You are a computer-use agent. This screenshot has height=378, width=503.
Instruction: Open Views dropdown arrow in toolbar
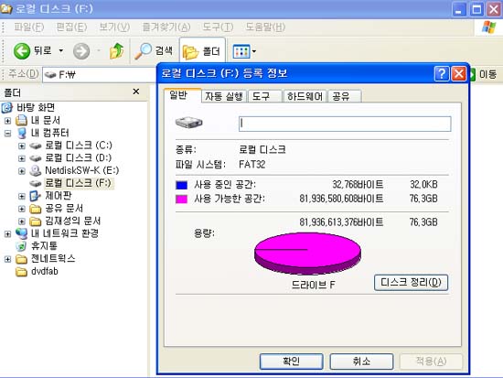tap(254, 51)
